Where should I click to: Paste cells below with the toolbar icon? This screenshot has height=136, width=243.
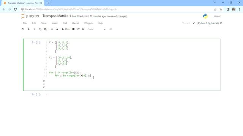click(x=46, y=29)
